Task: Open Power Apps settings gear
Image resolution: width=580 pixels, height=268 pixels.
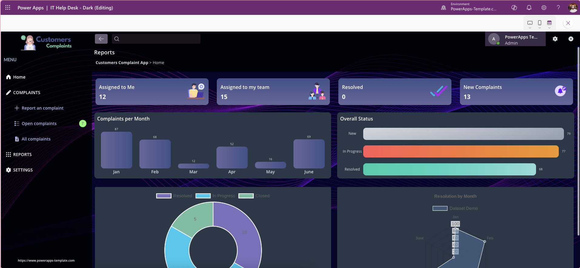Action: 544,8
